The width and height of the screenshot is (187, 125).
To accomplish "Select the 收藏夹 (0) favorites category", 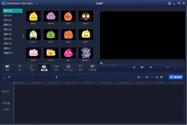I will pyautogui.click(x=8, y=53).
